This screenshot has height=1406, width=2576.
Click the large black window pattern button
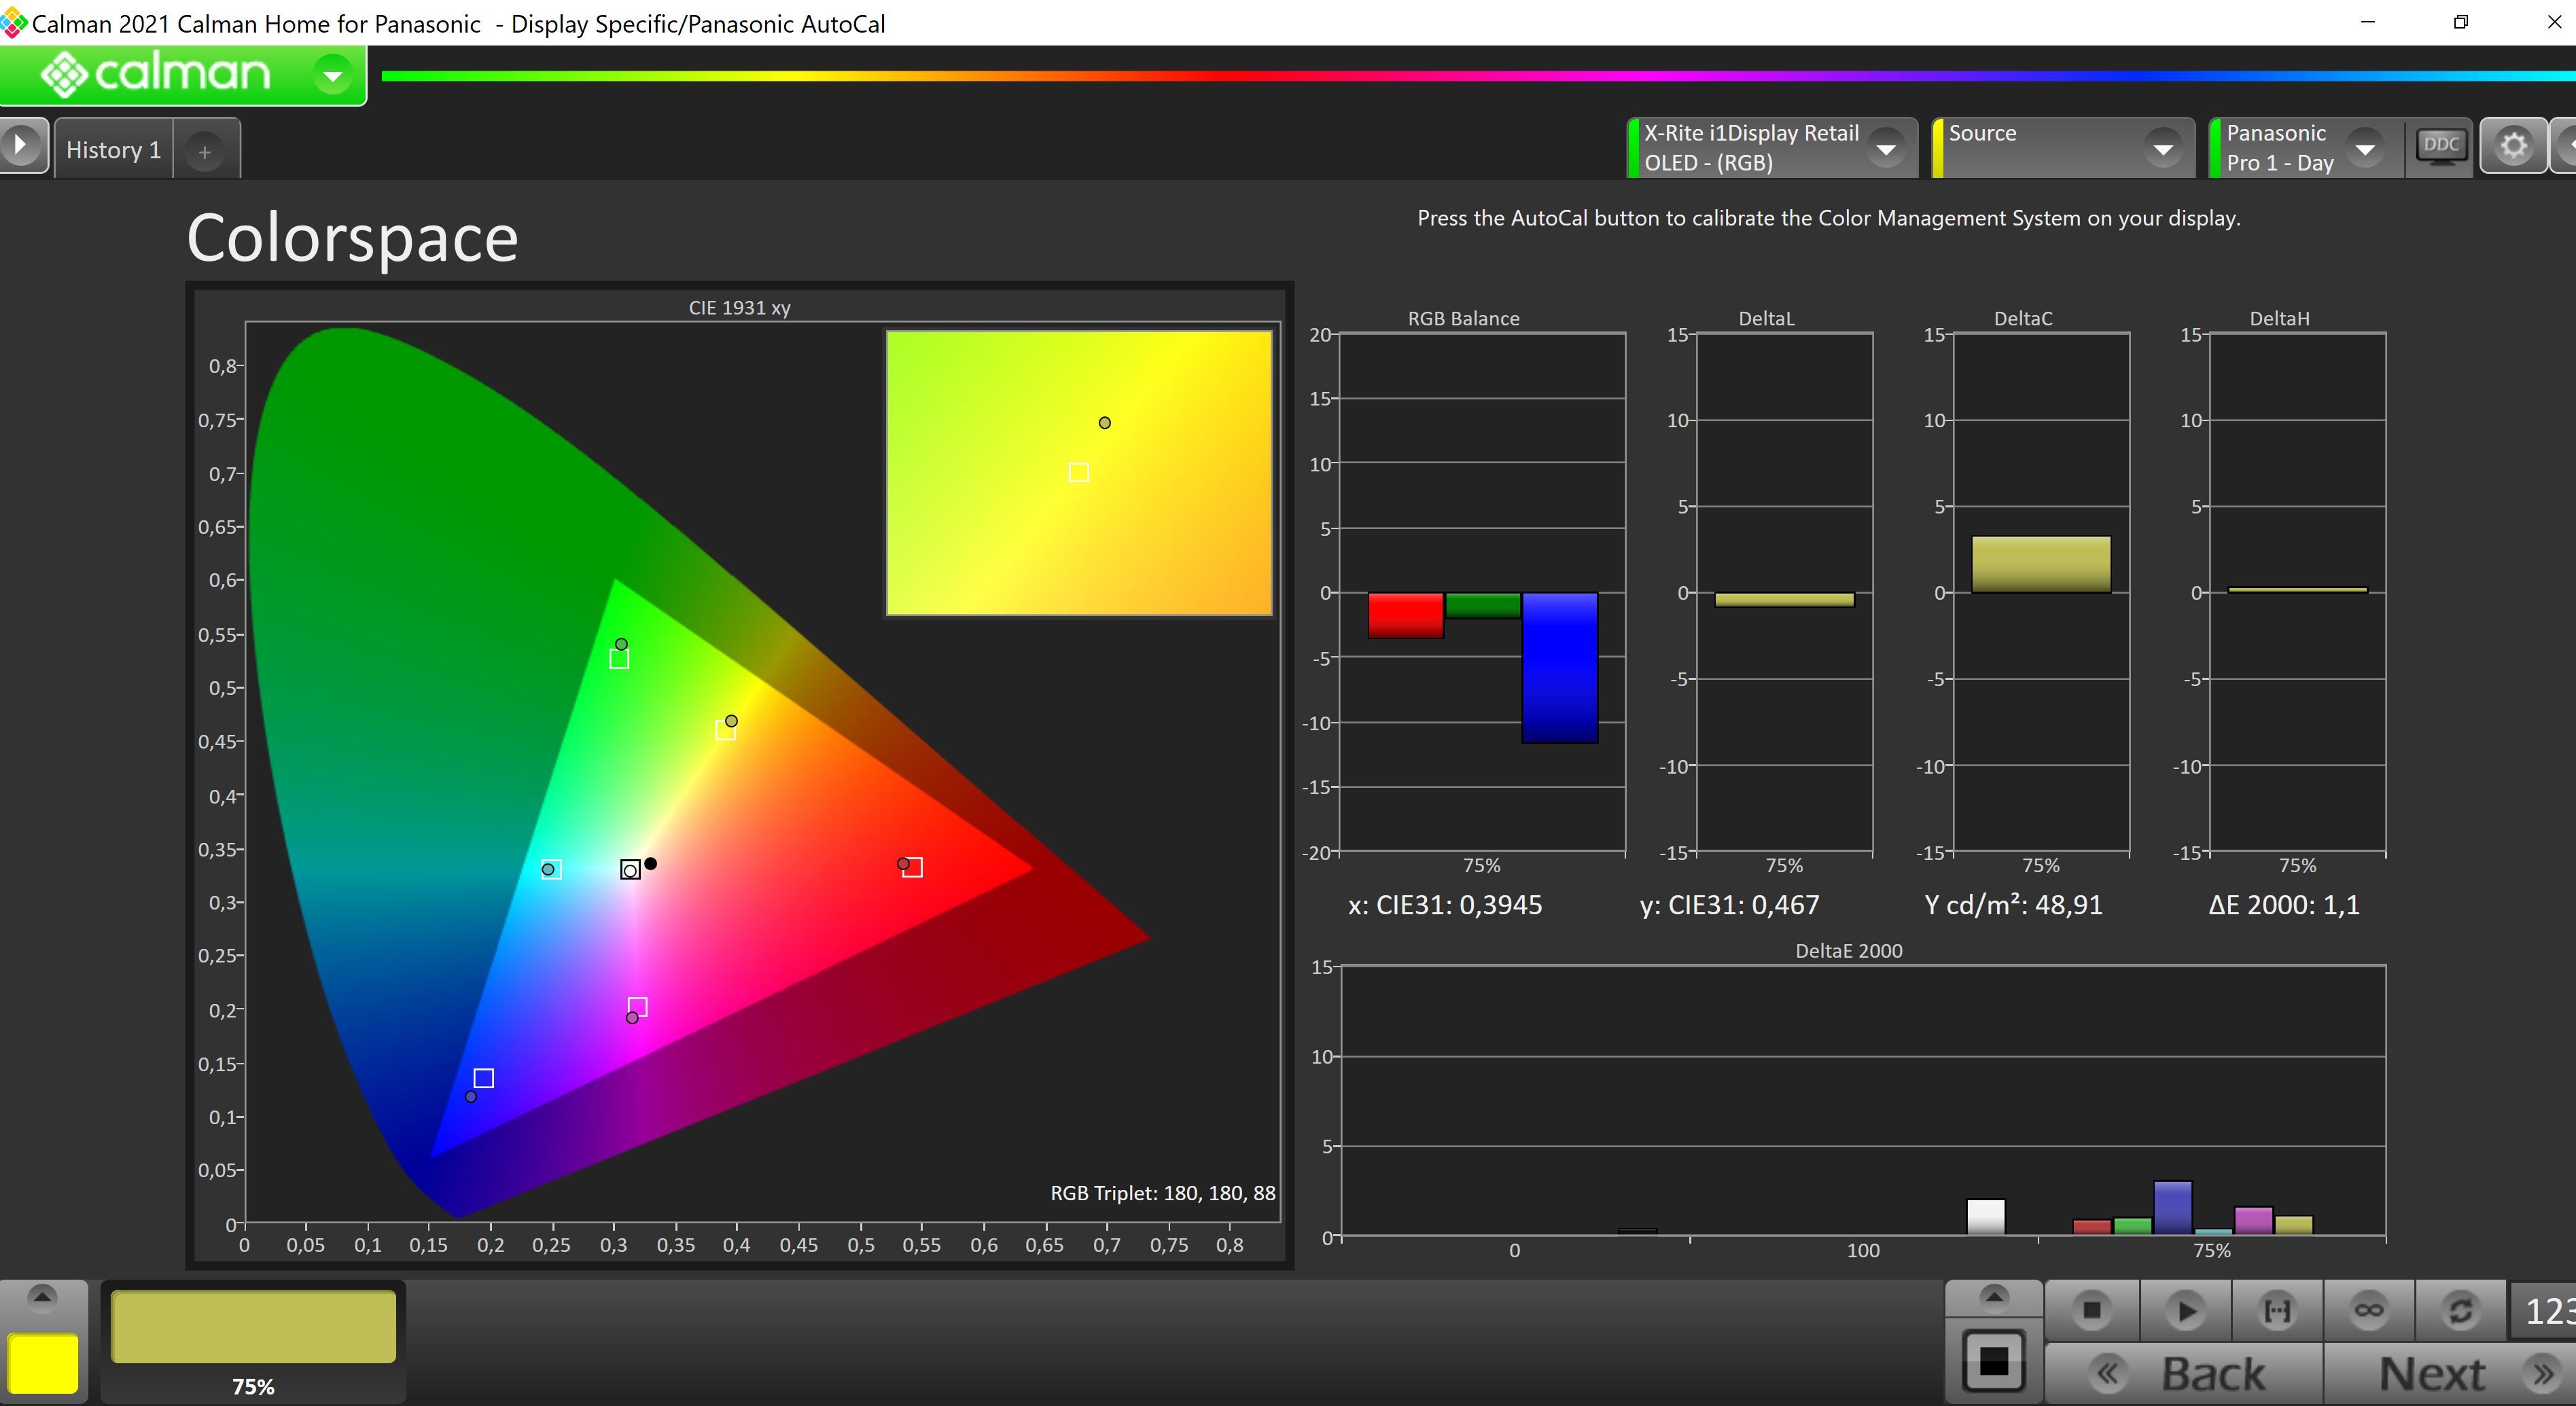[1994, 1360]
